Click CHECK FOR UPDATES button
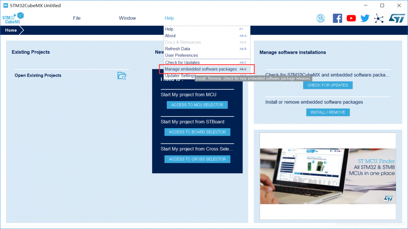The width and height of the screenshot is (408, 229). point(328,85)
